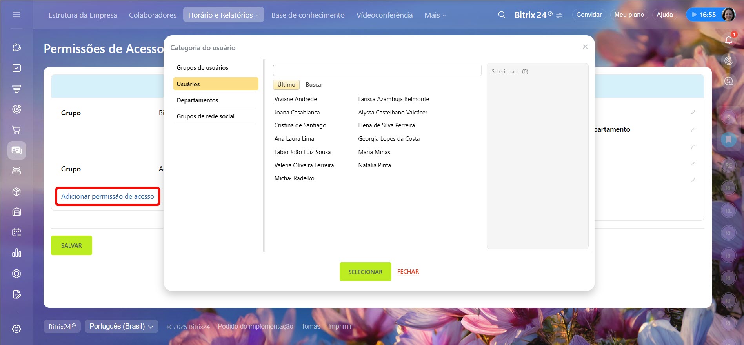Switch to the Buscar tab
744x345 pixels.
click(x=314, y=85)
